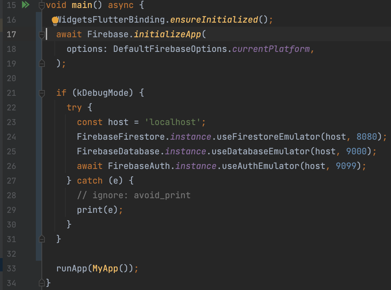
Task: Click on useFirestoreEmulator call
Action: pos(268,137)
